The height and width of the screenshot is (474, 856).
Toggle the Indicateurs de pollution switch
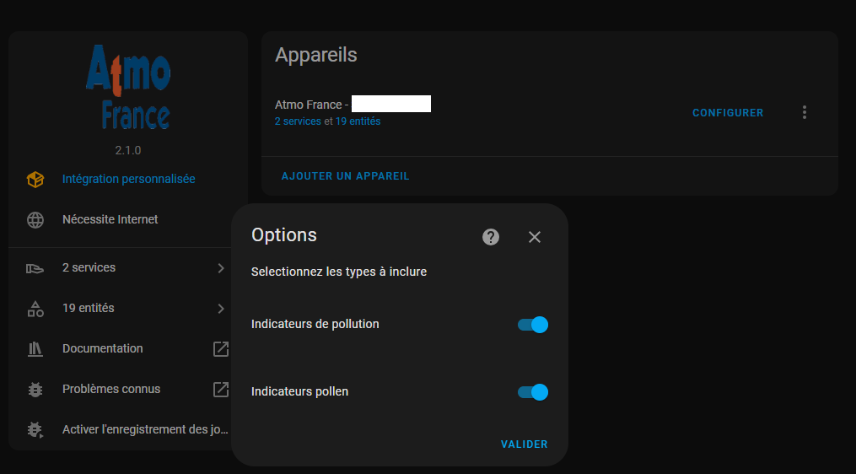[x=533, y=325]
